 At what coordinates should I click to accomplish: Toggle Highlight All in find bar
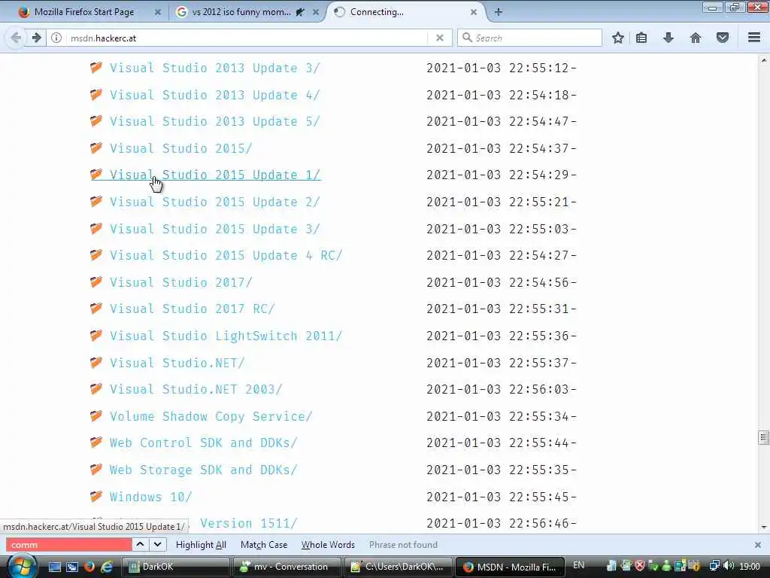201,545
